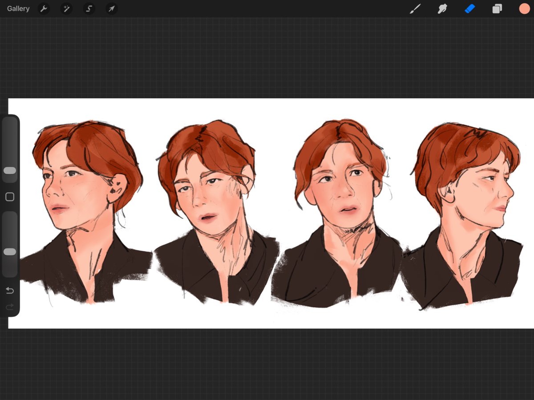This screenshot has height=400, width=534.
Task: Open the Actions wrench menu
Action: point(44,8)
